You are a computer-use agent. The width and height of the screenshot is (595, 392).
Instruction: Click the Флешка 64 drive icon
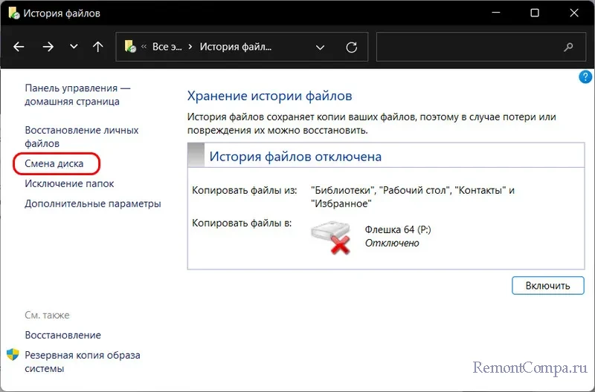(x=331, y=237)
